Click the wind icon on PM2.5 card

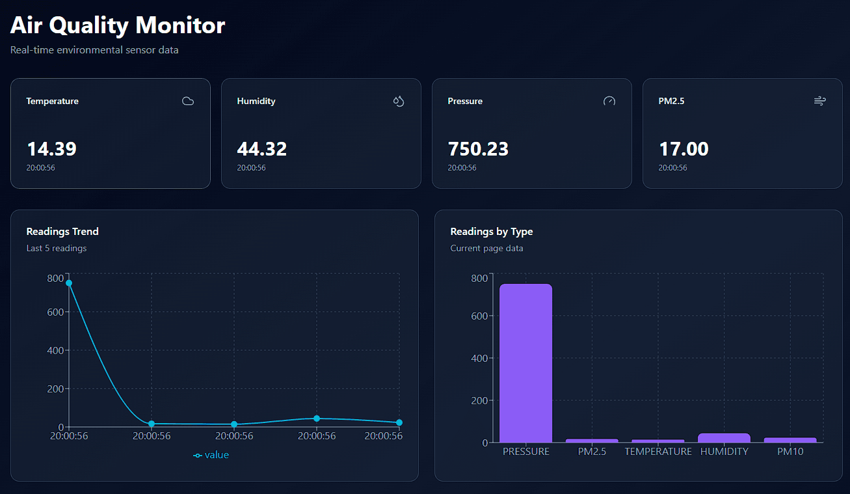(x=819, y=101)
